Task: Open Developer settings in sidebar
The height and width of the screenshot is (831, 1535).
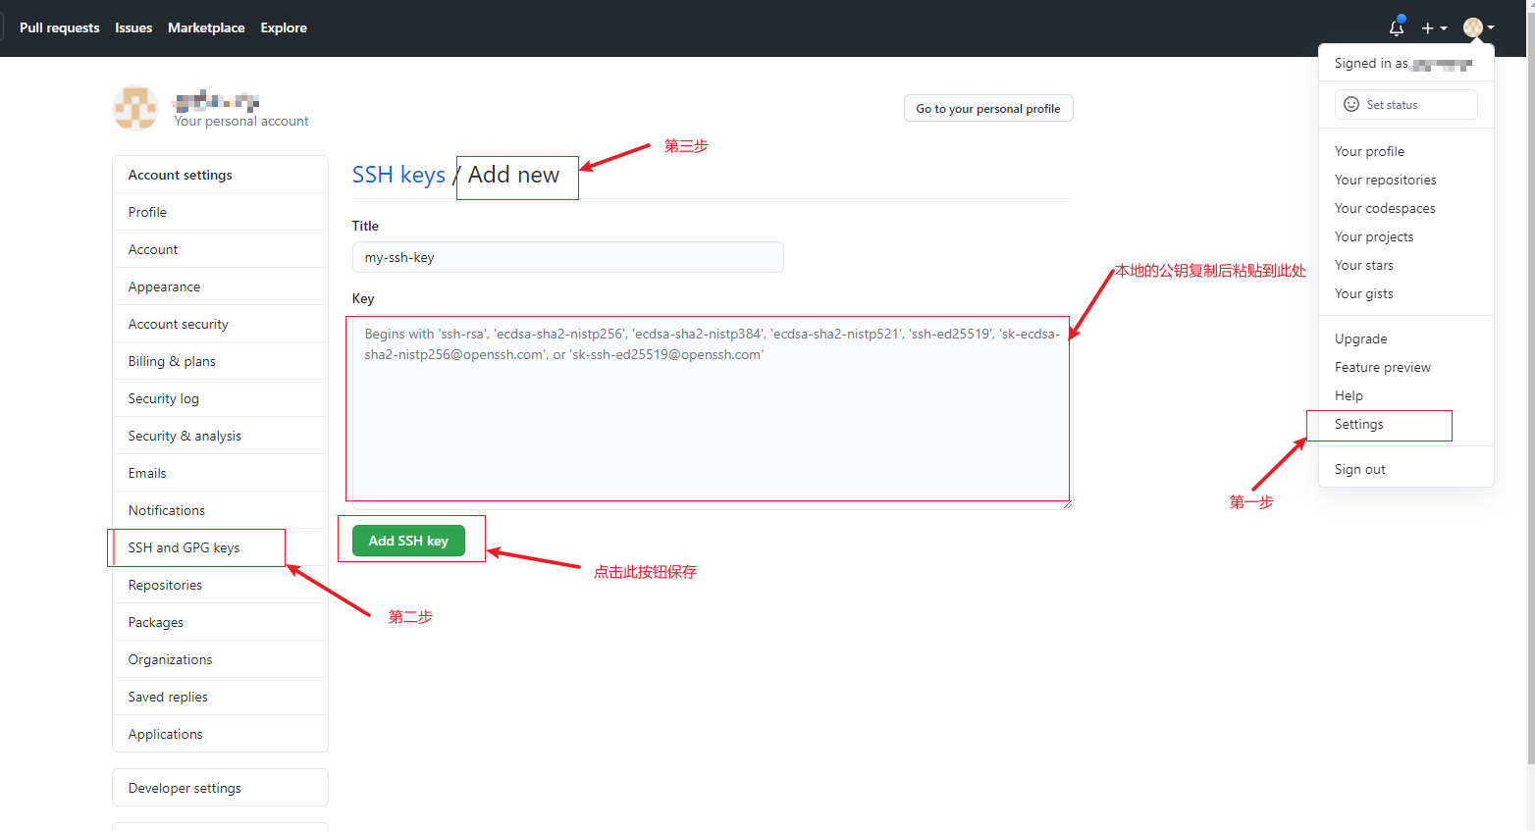Action: point(185,789)
